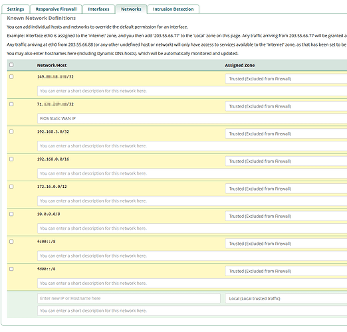Toggle the select-all checkbox in table header
Screen dimensions: 347x332
click(11, 65)
